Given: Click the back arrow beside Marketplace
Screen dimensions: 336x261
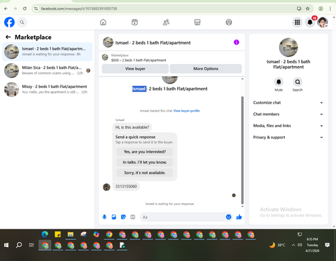Looking at the screenshot, I should (x=8, y=37).
